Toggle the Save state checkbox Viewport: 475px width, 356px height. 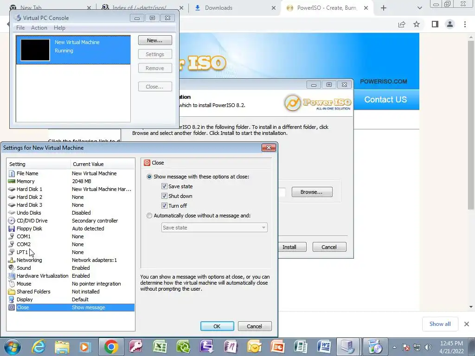point(164,186)
